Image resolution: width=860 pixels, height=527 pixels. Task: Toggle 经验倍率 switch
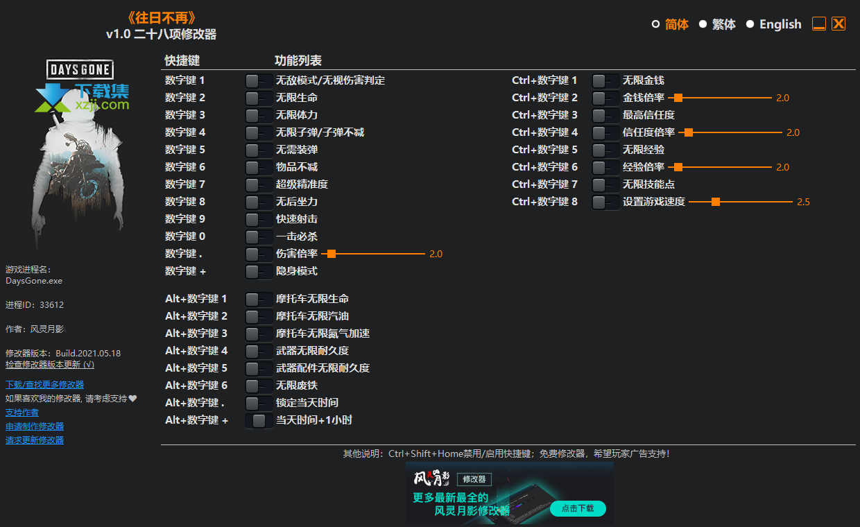[606, 167]
